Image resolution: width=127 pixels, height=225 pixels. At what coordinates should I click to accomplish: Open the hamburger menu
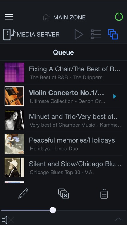click(x=9, y=17)
